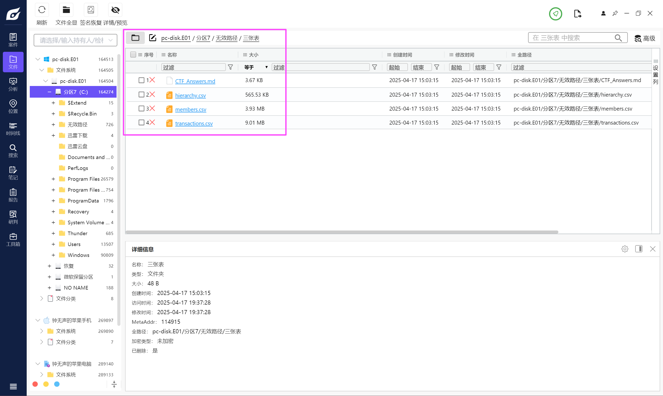Click the export file icon in title bar
Viewport: 663px width, 396px height.
[577, 14]
